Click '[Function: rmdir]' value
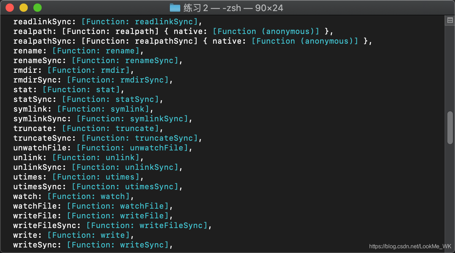Viewport: 455px width, 253px height. tap(89, 70)
